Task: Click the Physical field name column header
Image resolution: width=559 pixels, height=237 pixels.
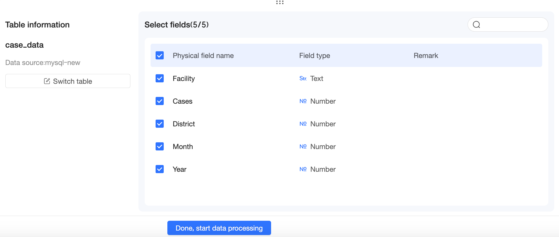Action: (203, 55)
